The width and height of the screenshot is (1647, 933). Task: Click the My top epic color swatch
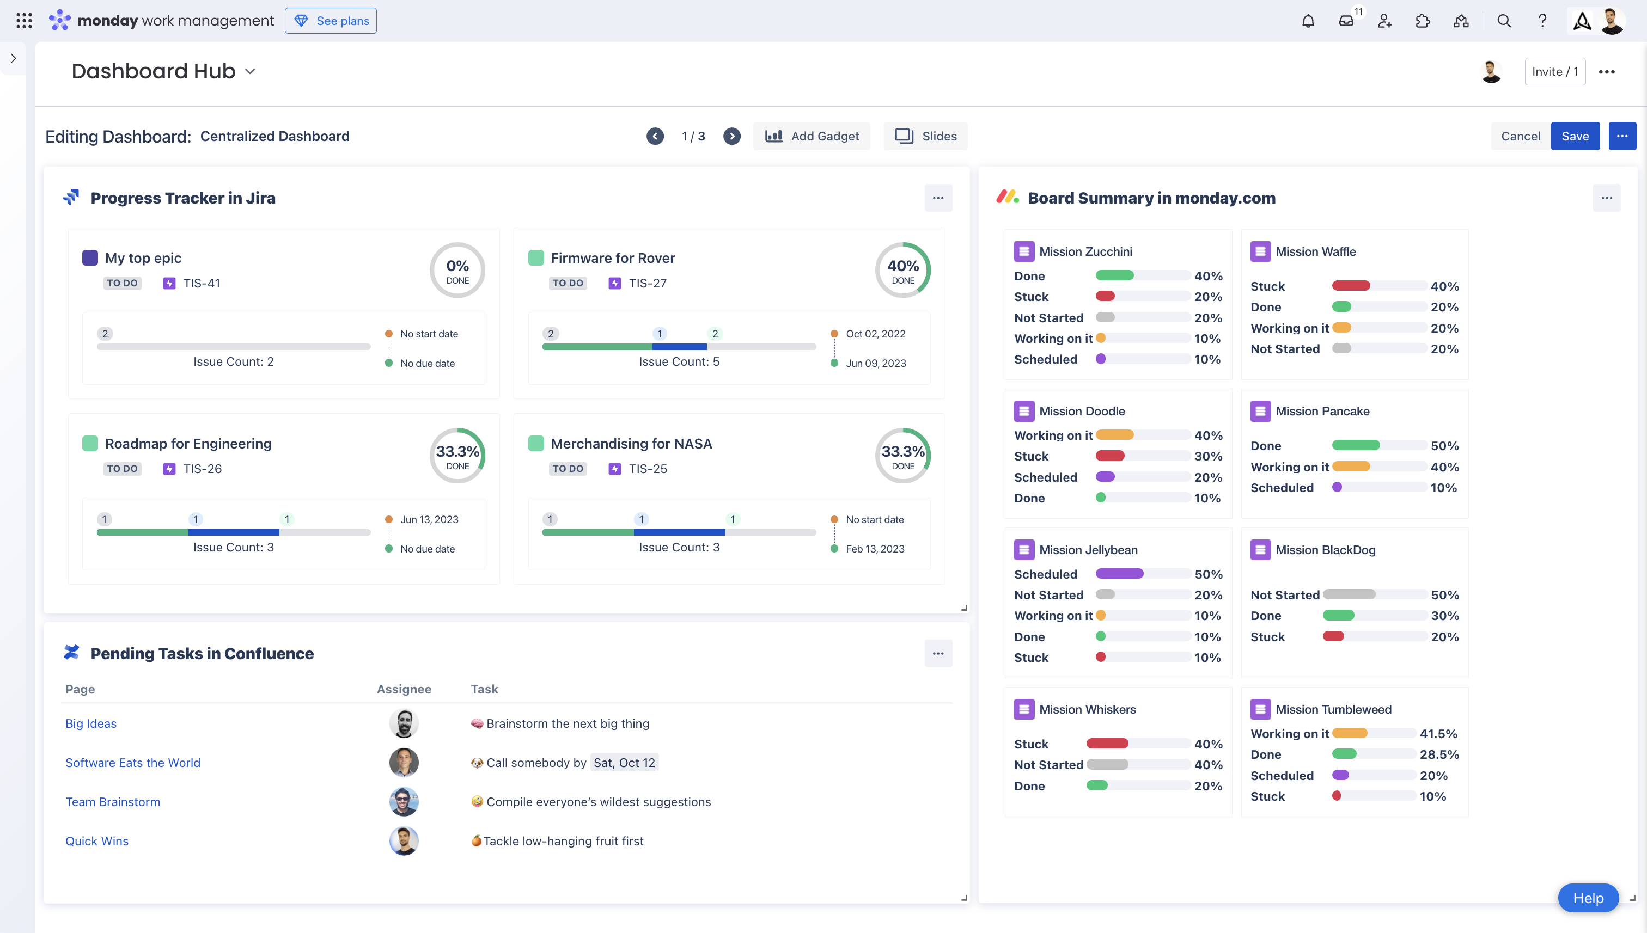[90, 257]
